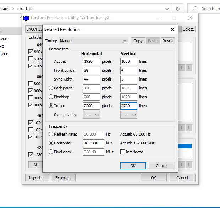Expand the Explorer address bar history chevron
This screenshot has height=208, width=220.
pyautogui.click(x=167, y=8)
